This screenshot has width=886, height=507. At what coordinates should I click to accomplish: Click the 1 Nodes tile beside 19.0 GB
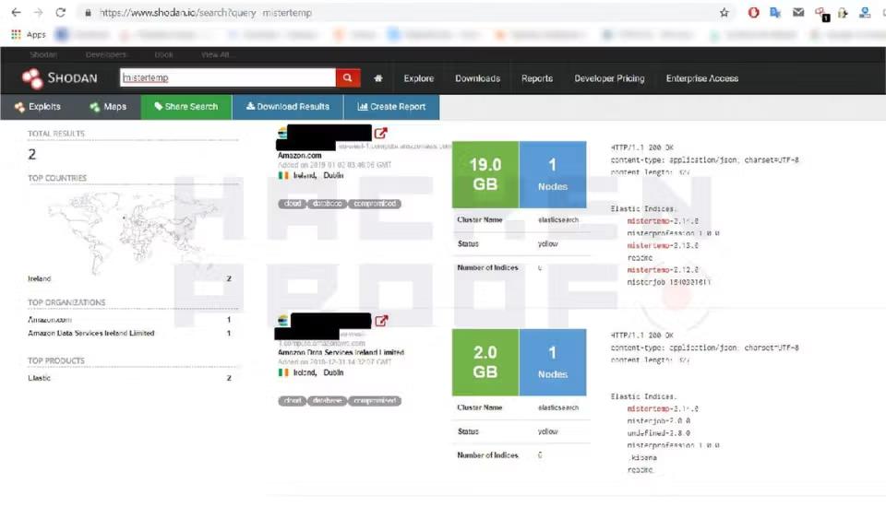pyautogui.click(x=553, y=174)
